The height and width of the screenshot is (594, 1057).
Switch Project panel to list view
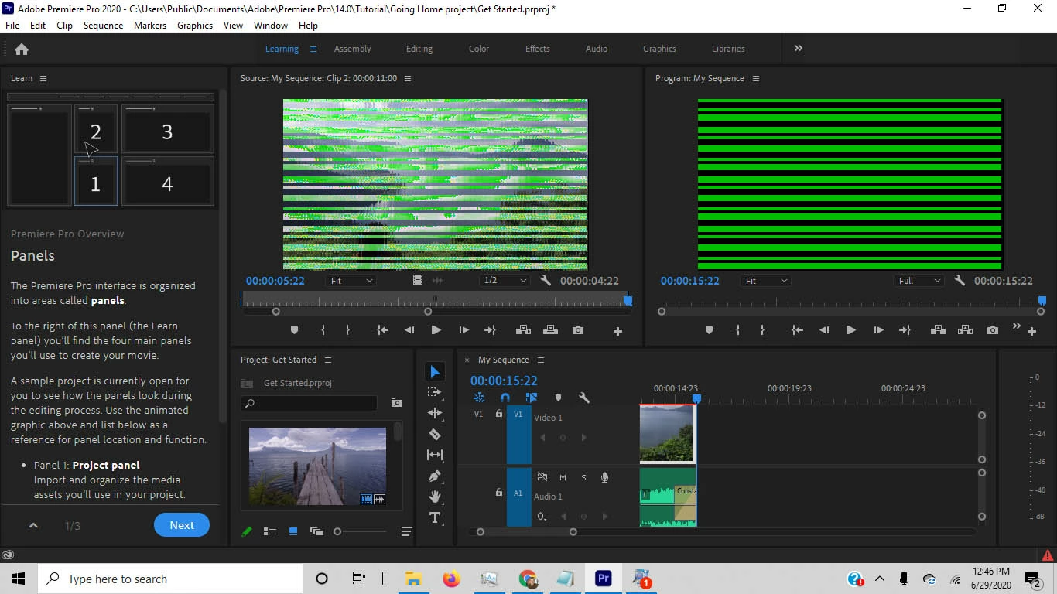click(270, 531)
